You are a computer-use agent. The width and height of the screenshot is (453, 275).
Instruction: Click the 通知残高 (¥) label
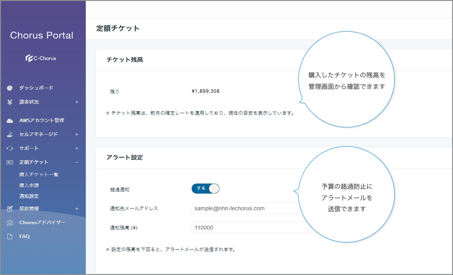(x=123, y=228)
